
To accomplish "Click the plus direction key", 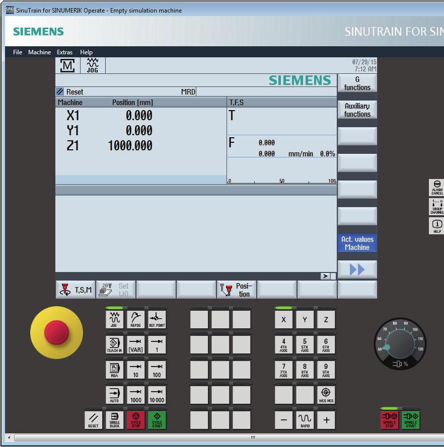I will point(326,420).
